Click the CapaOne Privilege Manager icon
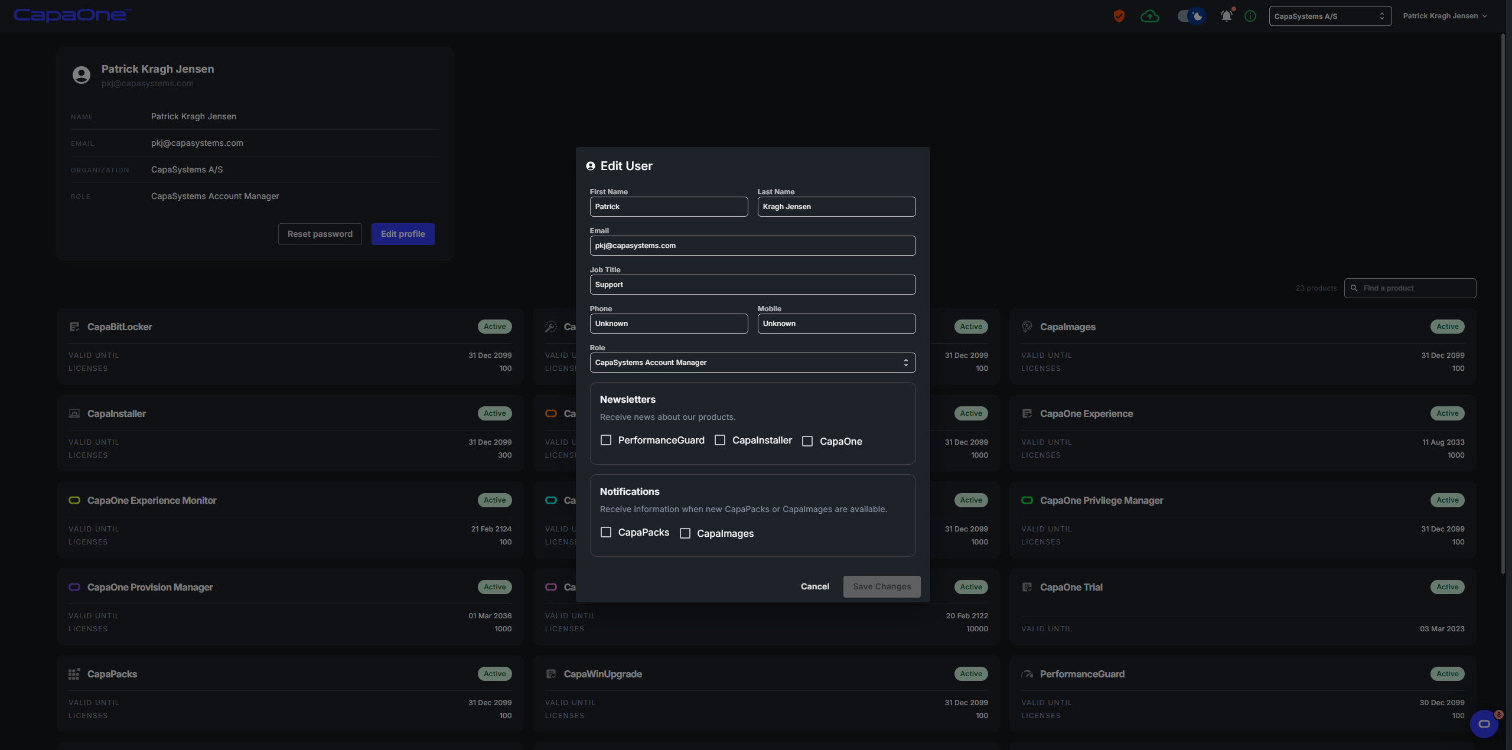Image resolution: width=1512 pixels, height=750 pixels. pos(1027,500)
